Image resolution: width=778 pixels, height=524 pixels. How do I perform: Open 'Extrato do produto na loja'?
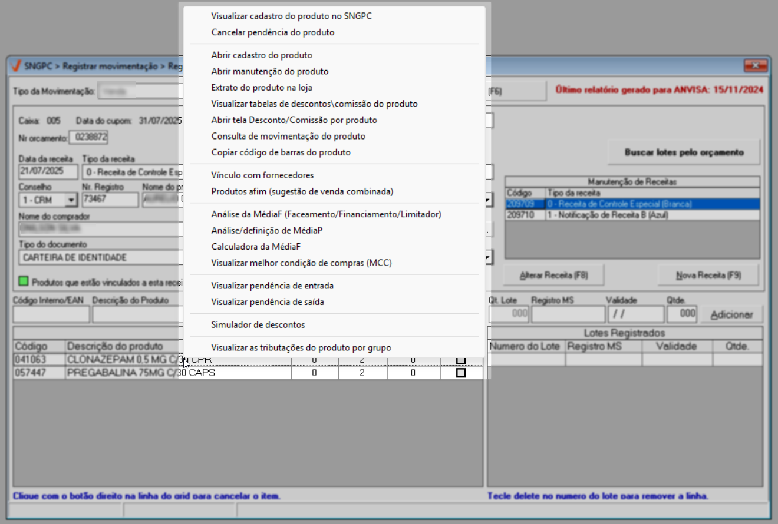click(262, 88)
